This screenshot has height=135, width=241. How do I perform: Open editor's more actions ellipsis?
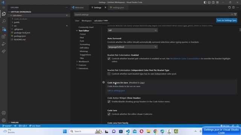(238, 7)
